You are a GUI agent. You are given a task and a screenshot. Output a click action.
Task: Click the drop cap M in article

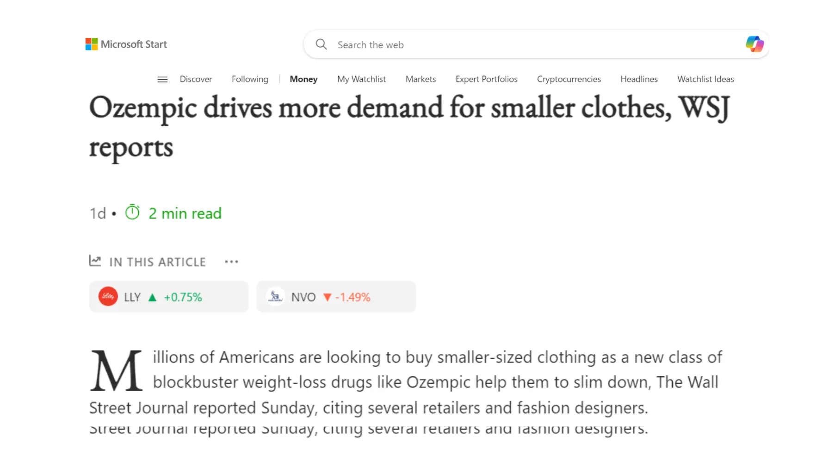116,371
